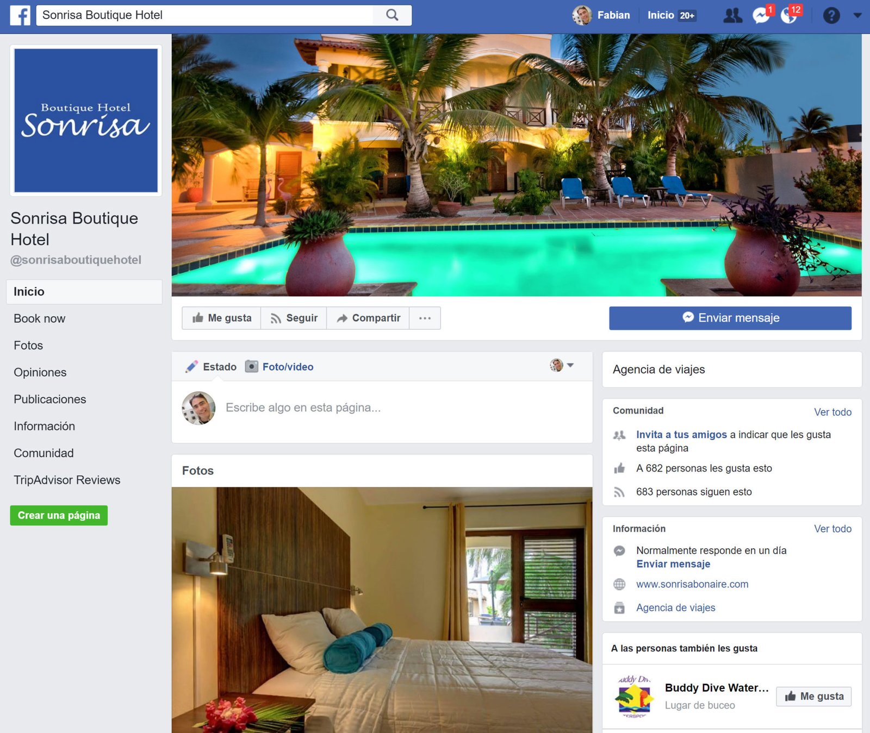Toggle Seguir to follow the page
Screen dimensions: 870x733
(x=294, y=318)
